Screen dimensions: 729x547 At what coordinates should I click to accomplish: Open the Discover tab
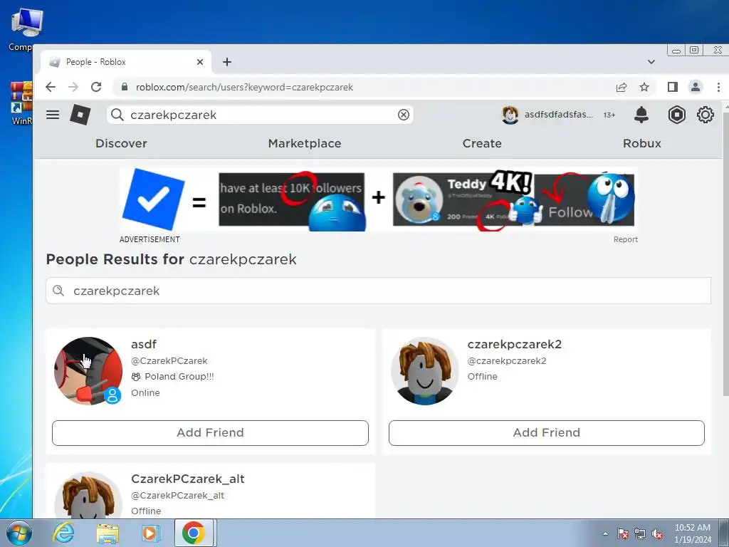(121, 143)
